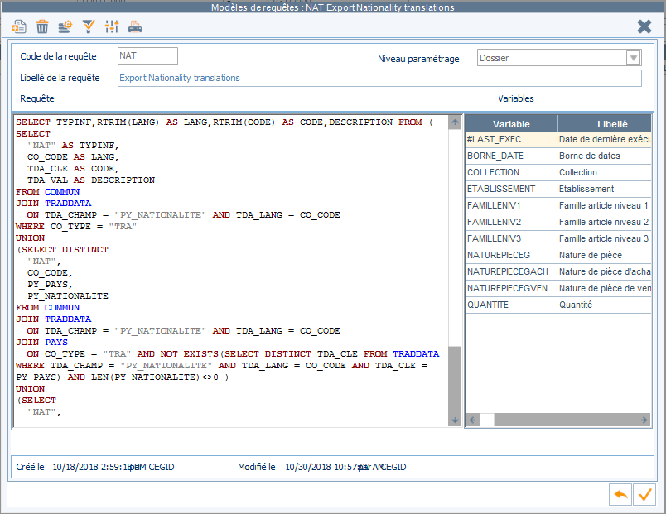Focus the Code de la requête field
The height and width of the screenshot is (514, 666).
(147, 55)
